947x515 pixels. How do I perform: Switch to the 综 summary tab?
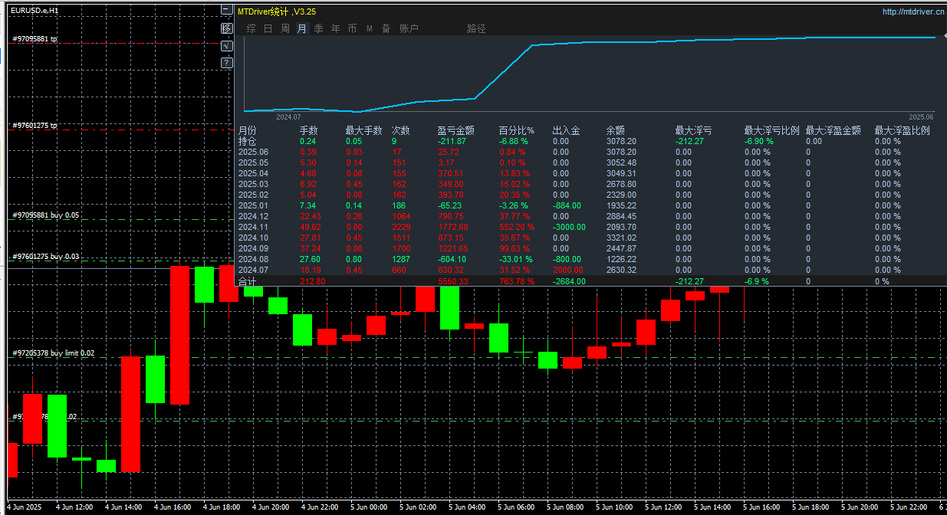(252, 28)
